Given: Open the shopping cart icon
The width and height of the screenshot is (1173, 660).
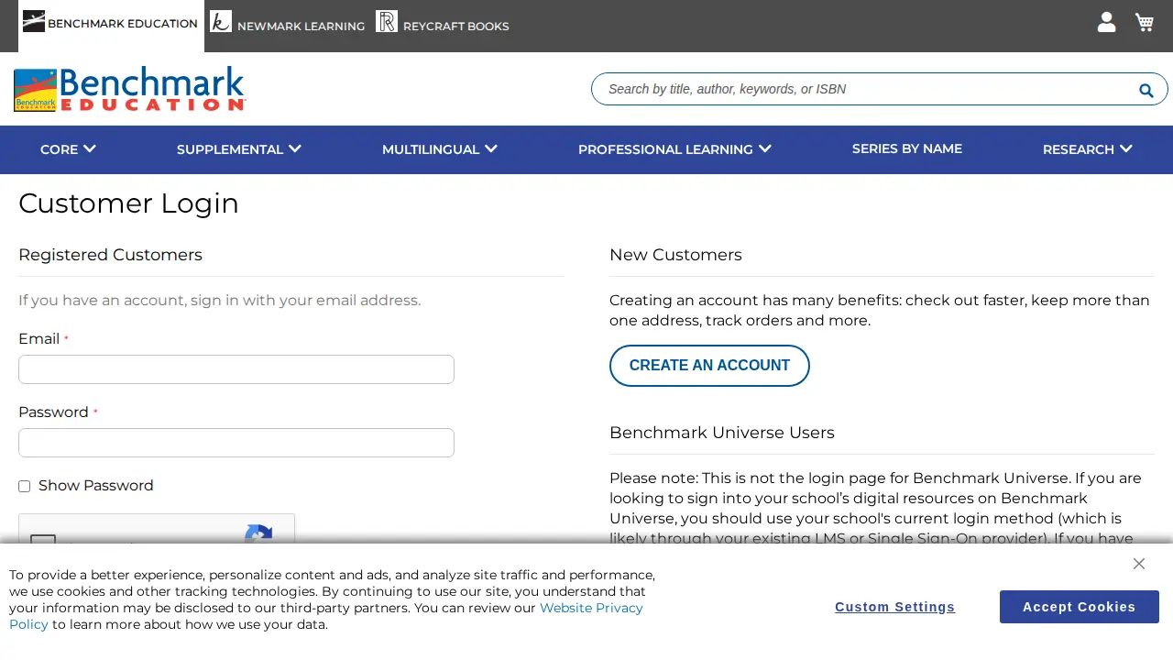Looking at the screenshot, I should pyautogui.click(x=1145, y=22).
